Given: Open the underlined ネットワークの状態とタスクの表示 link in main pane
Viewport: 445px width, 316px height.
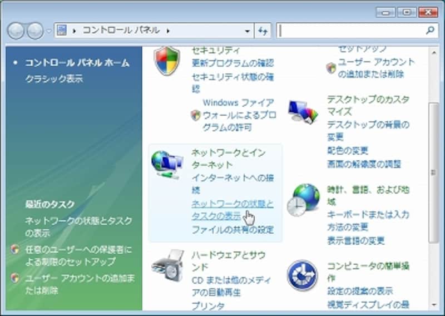Looking at the screenshot, I should click(233, 210).
